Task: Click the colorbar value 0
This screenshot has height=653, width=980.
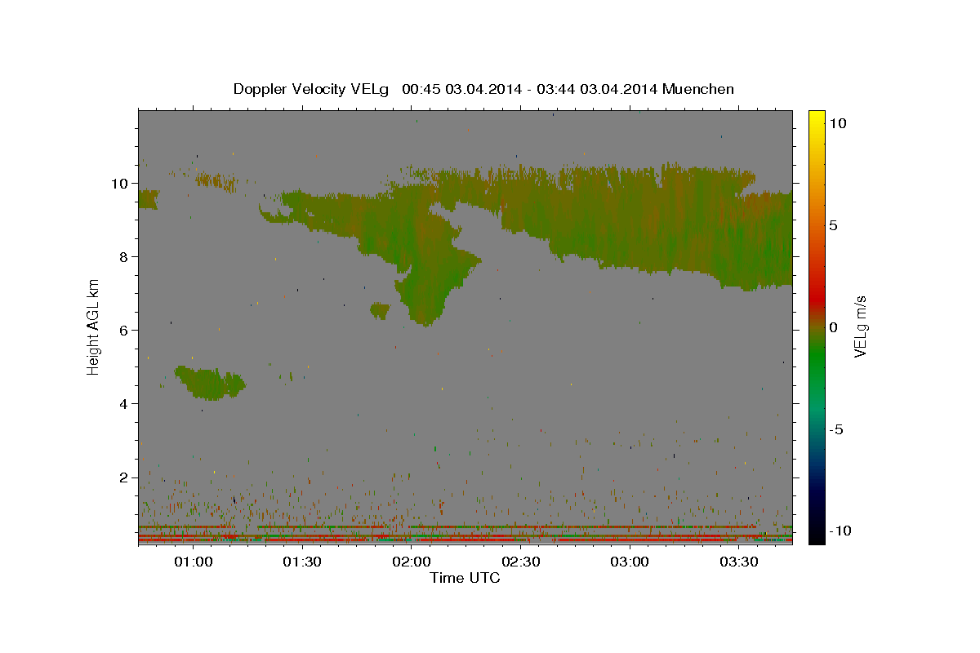Action: click(834, 327)
